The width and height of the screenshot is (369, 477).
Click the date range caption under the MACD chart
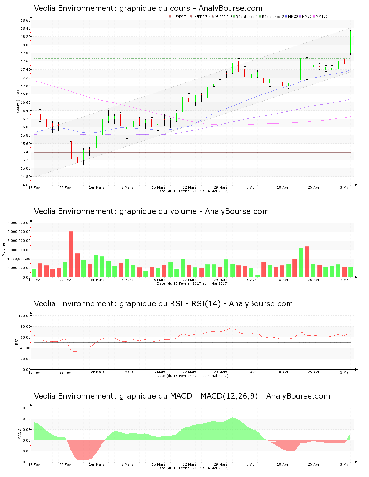click(192, 468)
